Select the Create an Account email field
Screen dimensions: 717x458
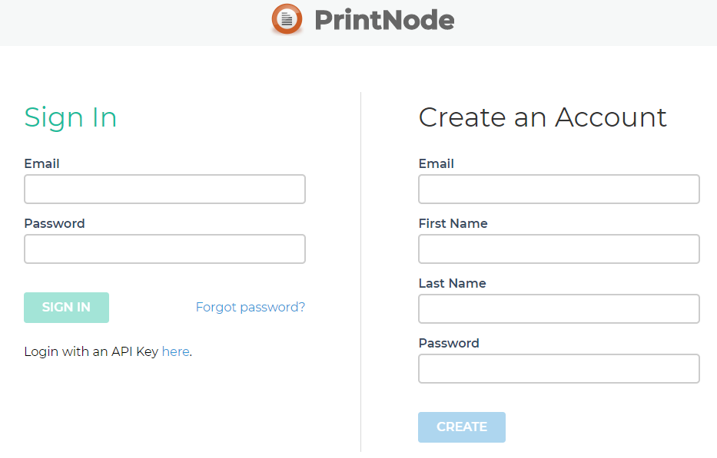coord(559,189)
